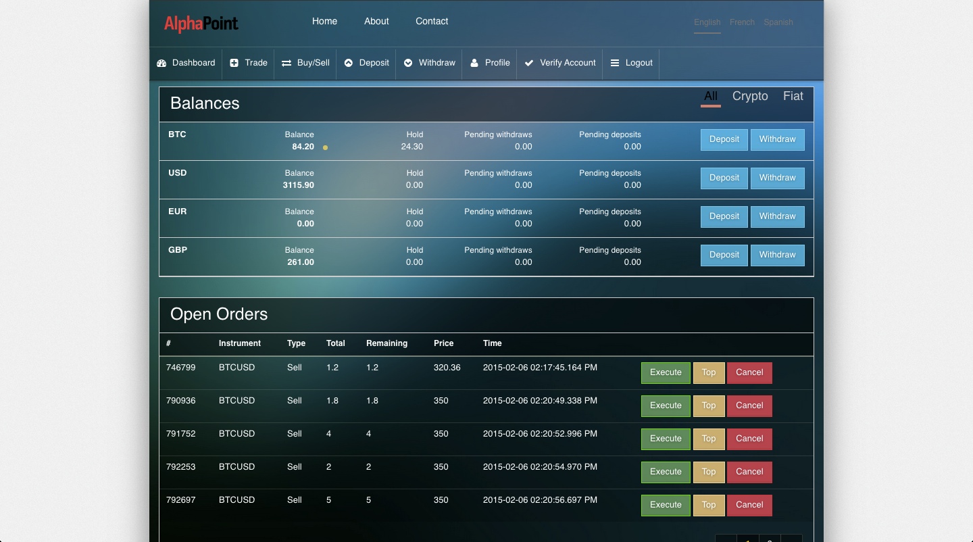
Task: Click the Profile person icon
Action: click(473, 63)
